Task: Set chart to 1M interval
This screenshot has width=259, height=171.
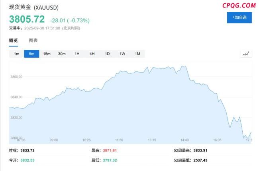Action: 137,54
